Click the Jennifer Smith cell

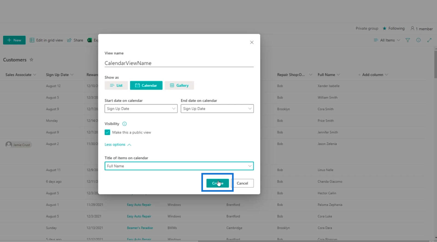(x=328, y=132)
